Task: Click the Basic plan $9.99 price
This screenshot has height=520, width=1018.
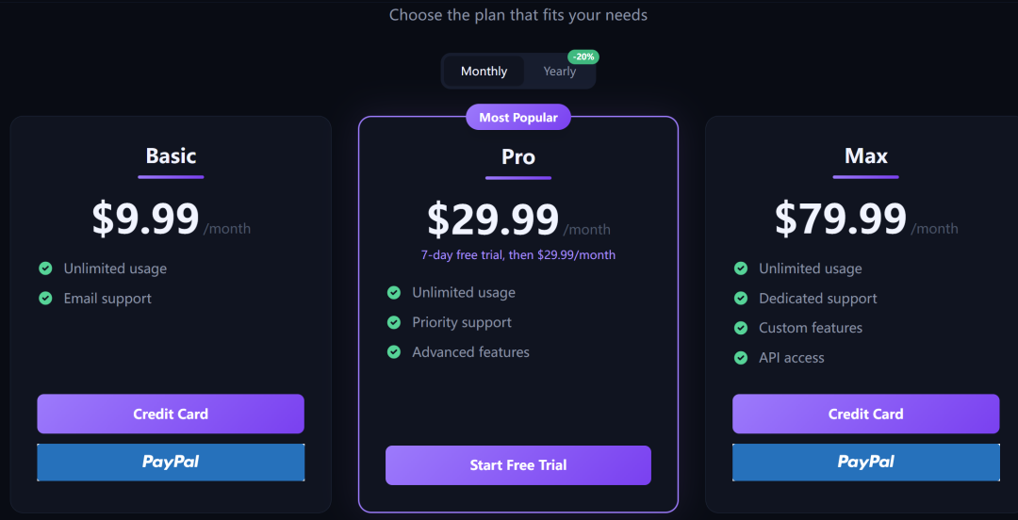Action: (x=146, y=219)
